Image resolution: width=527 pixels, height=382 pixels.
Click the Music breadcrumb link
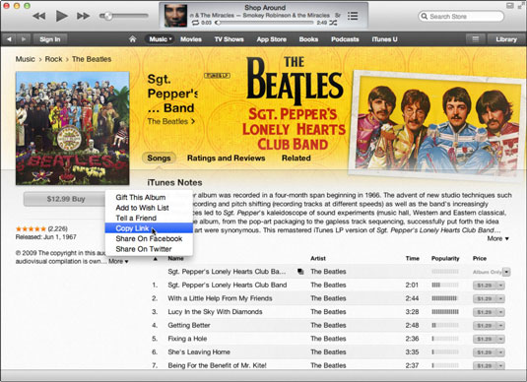pos(26,59)
